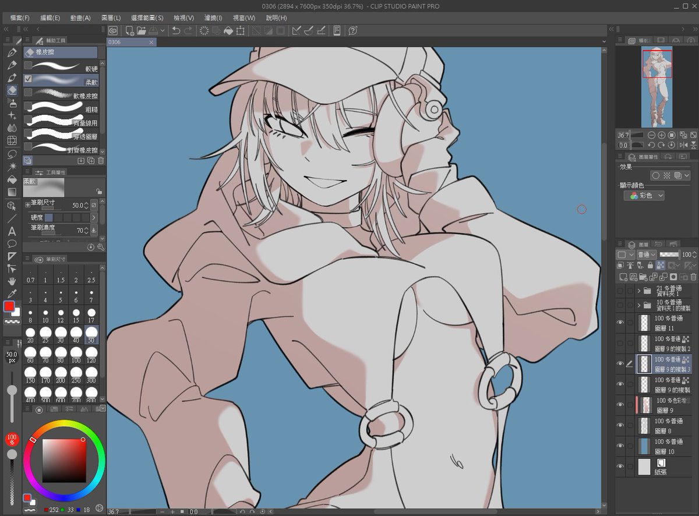Image resolution: width=699 pixels, height=516 pixels.
Task: Click the Redo arrow in command bar
Action: point(188,31)
